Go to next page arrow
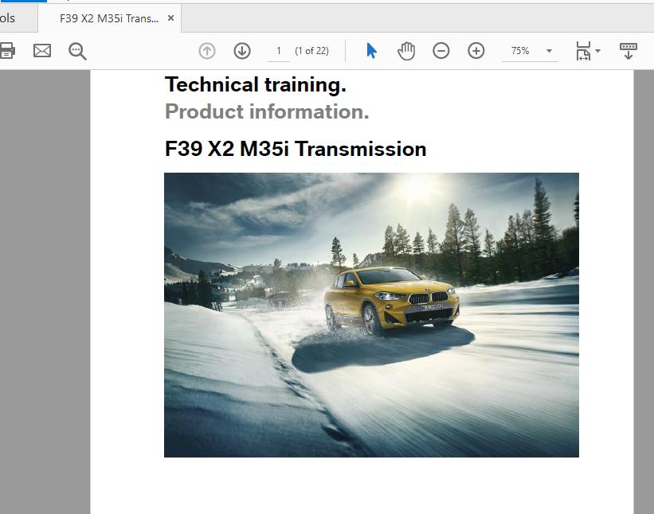 242,51
